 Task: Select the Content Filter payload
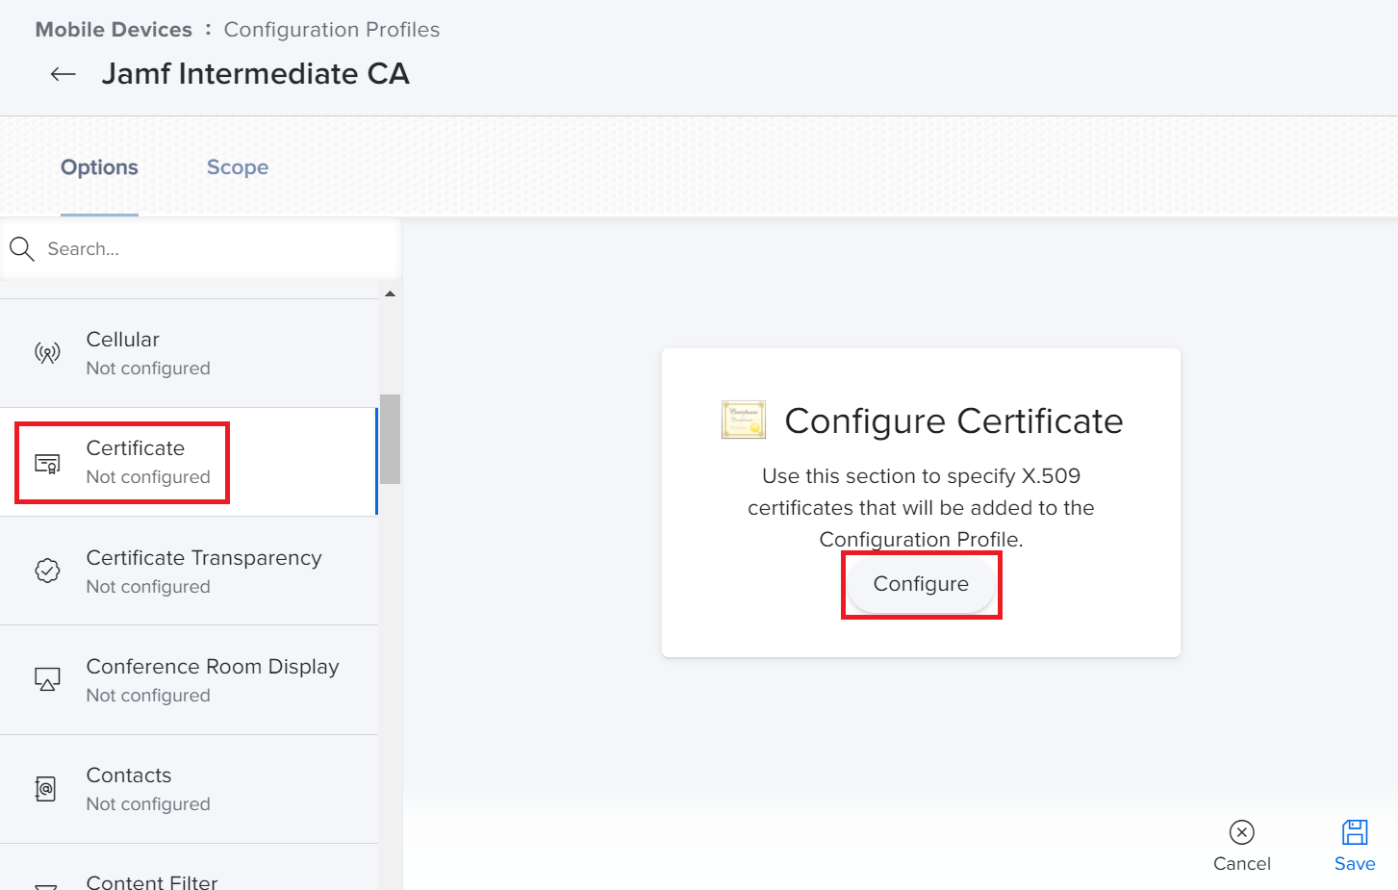(x=189, y=868)
